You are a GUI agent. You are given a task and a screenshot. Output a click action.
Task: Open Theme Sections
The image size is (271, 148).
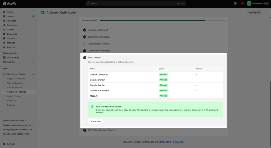pos(15,83)
